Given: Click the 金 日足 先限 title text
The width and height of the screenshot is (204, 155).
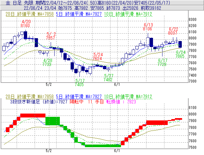Looking at the screenshot, I should click(x=20, y=3).
